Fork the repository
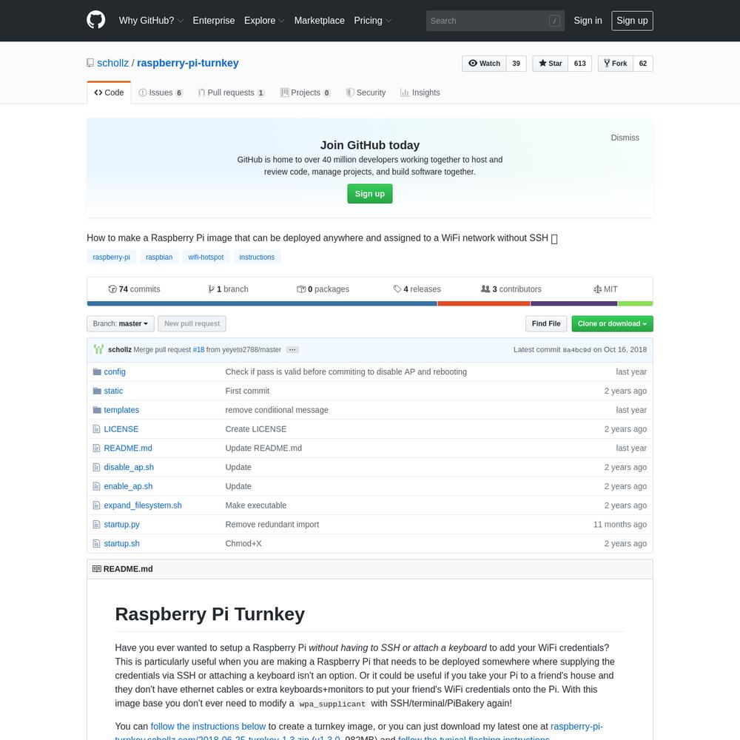The width and height of the screenshot is (740, 740). tap(616, 63)
